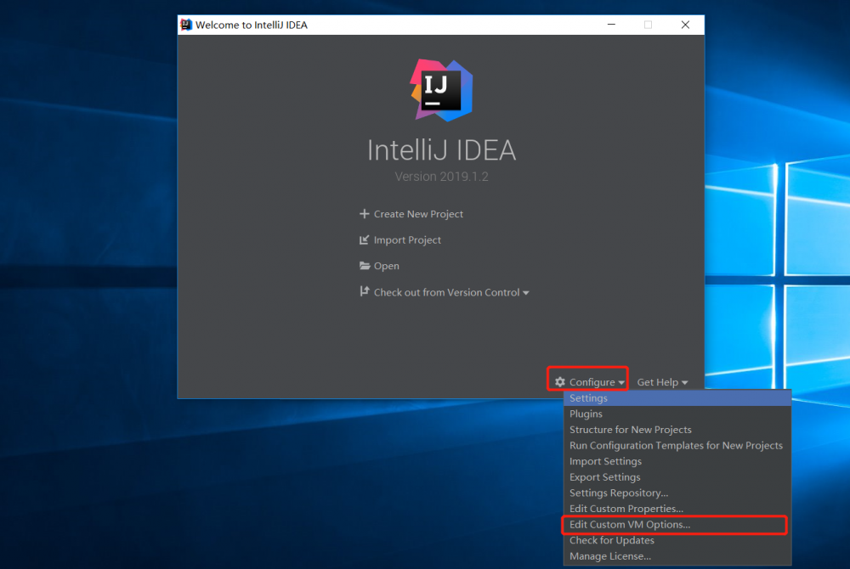
Task: Click the Import Project link
Action: click(407, 240)
